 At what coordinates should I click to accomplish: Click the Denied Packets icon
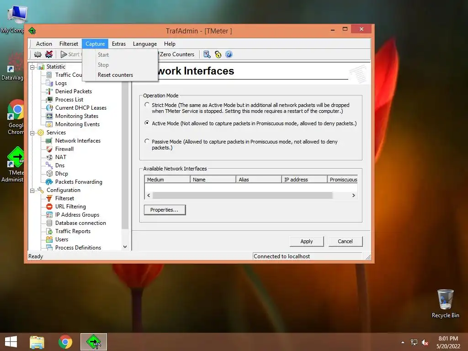pyautogui.click(x=49, y=91)
